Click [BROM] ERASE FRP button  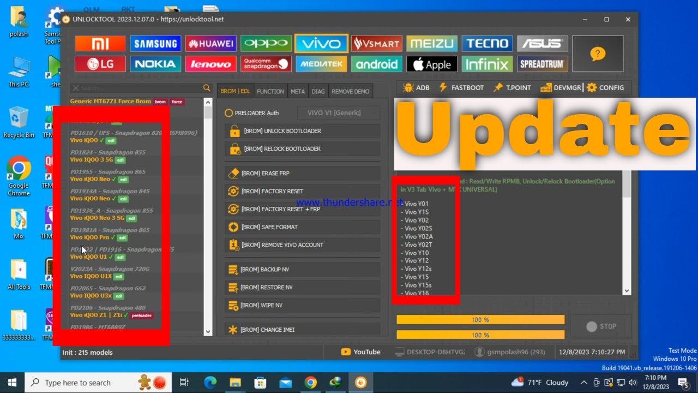303,173
